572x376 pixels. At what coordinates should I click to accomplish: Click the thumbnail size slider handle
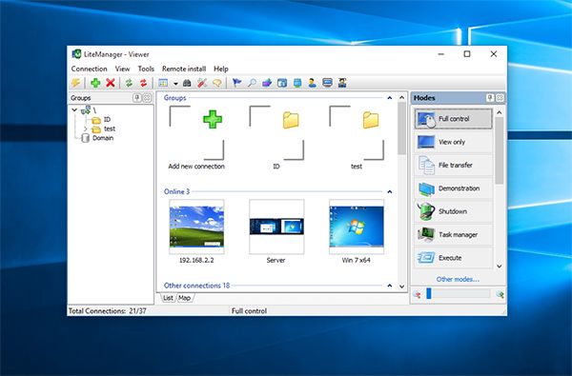[429, 293]
